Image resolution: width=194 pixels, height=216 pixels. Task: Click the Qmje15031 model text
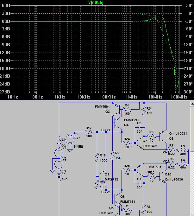(178, 133)
